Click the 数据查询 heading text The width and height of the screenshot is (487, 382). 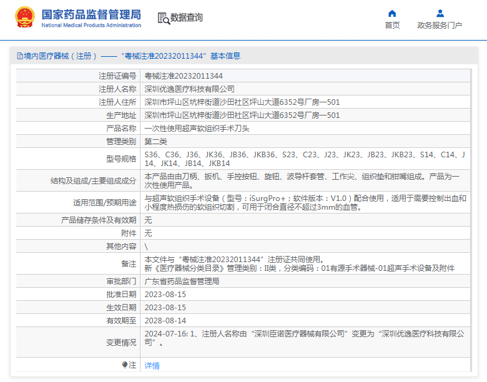pos(186,17)
